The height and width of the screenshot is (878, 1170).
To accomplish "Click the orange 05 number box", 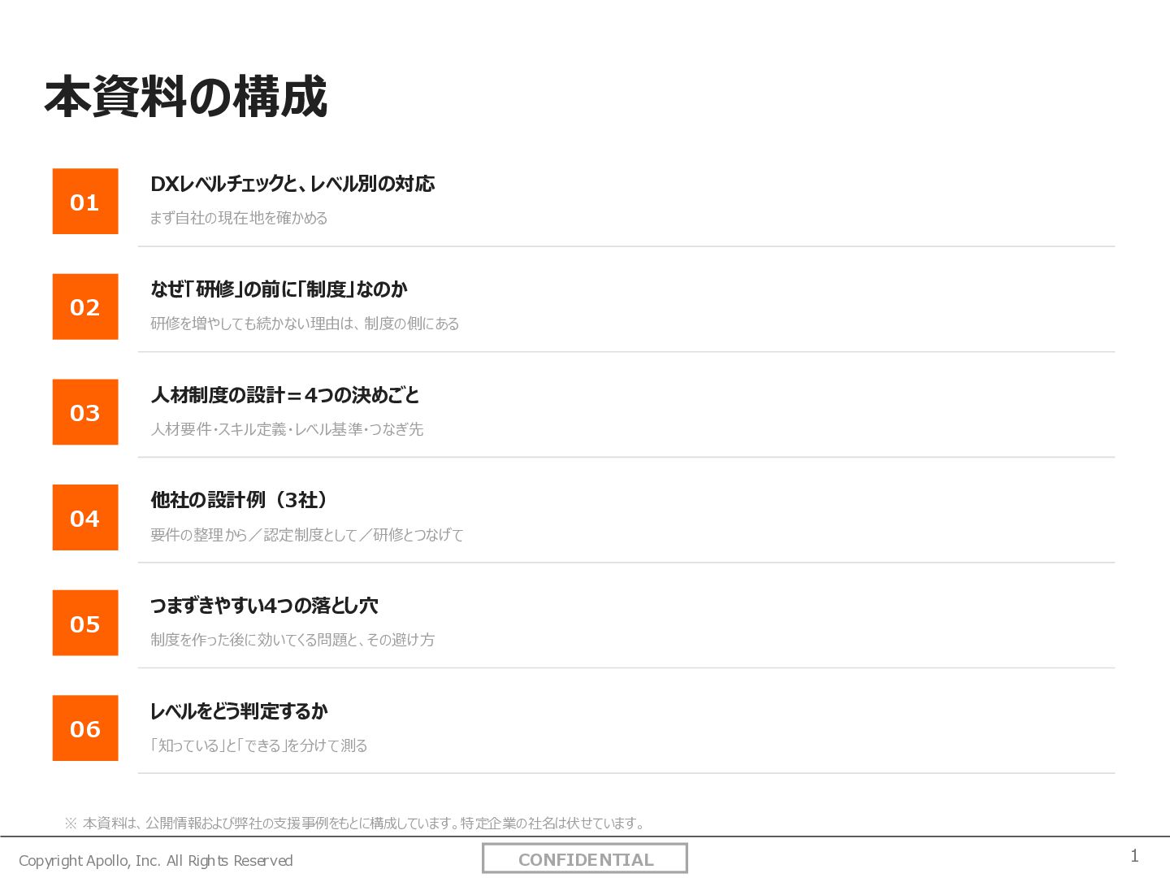I will (85, 623).
